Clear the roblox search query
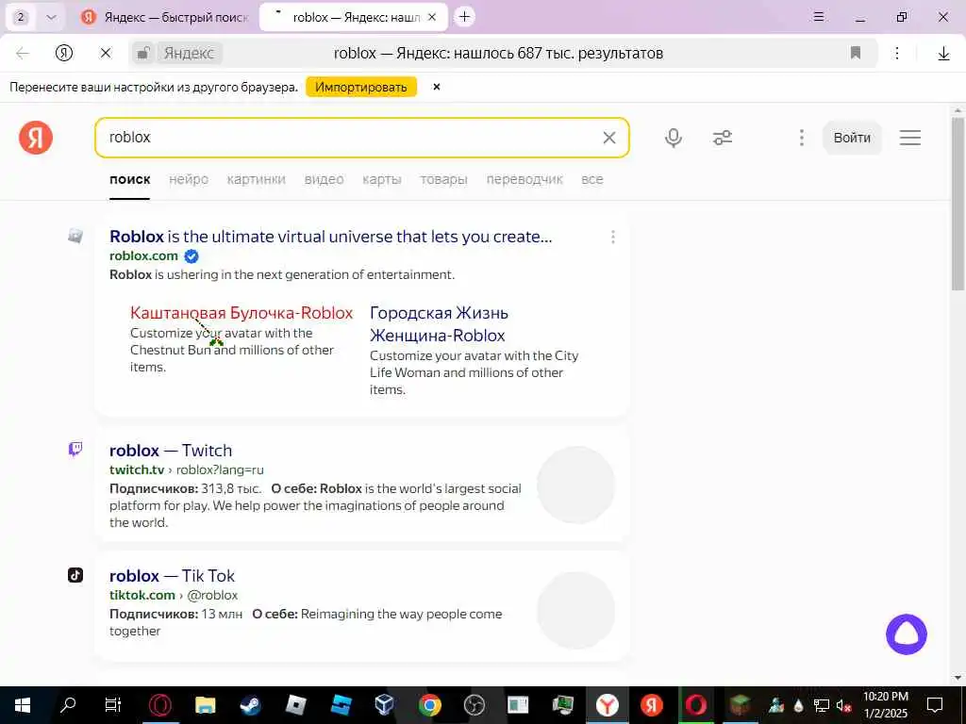The image size is (966, 724). [608, 138]
